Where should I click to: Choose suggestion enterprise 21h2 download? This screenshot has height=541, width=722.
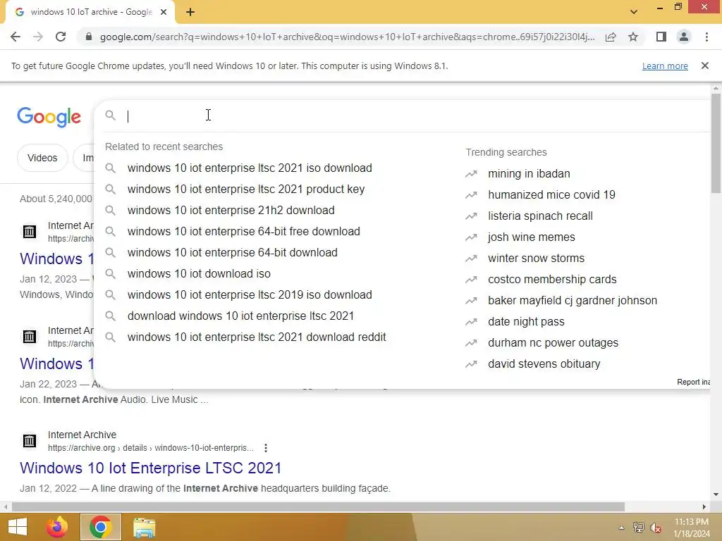pos(231,210)
